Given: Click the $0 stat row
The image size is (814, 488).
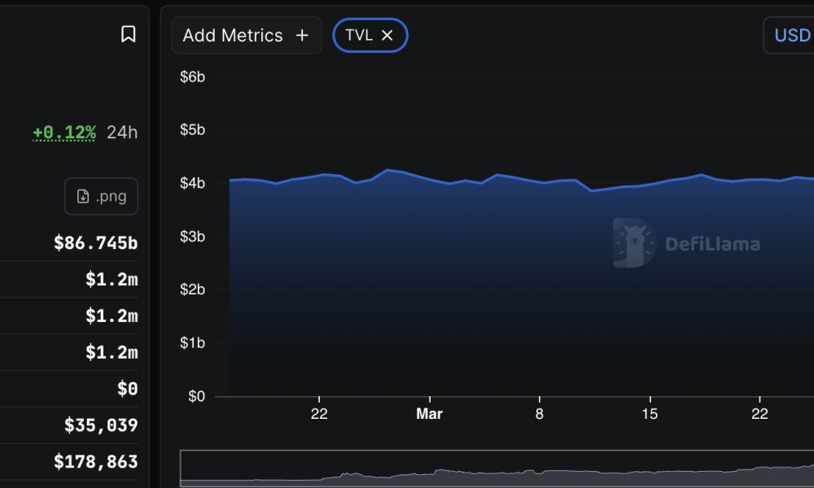Looking at the screenshot, I should pyautogui.click(x=127, y=388).
